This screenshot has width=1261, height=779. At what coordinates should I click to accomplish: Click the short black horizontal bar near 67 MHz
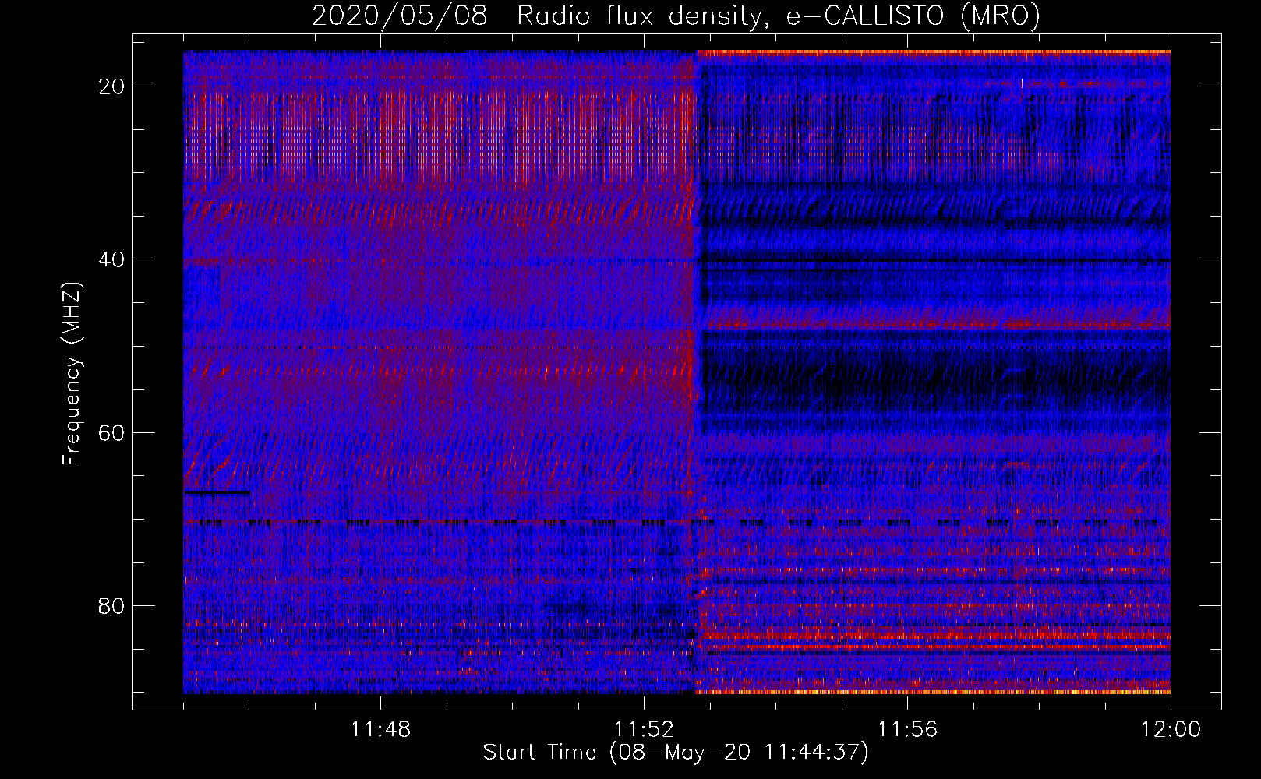(x=217, y=492)
